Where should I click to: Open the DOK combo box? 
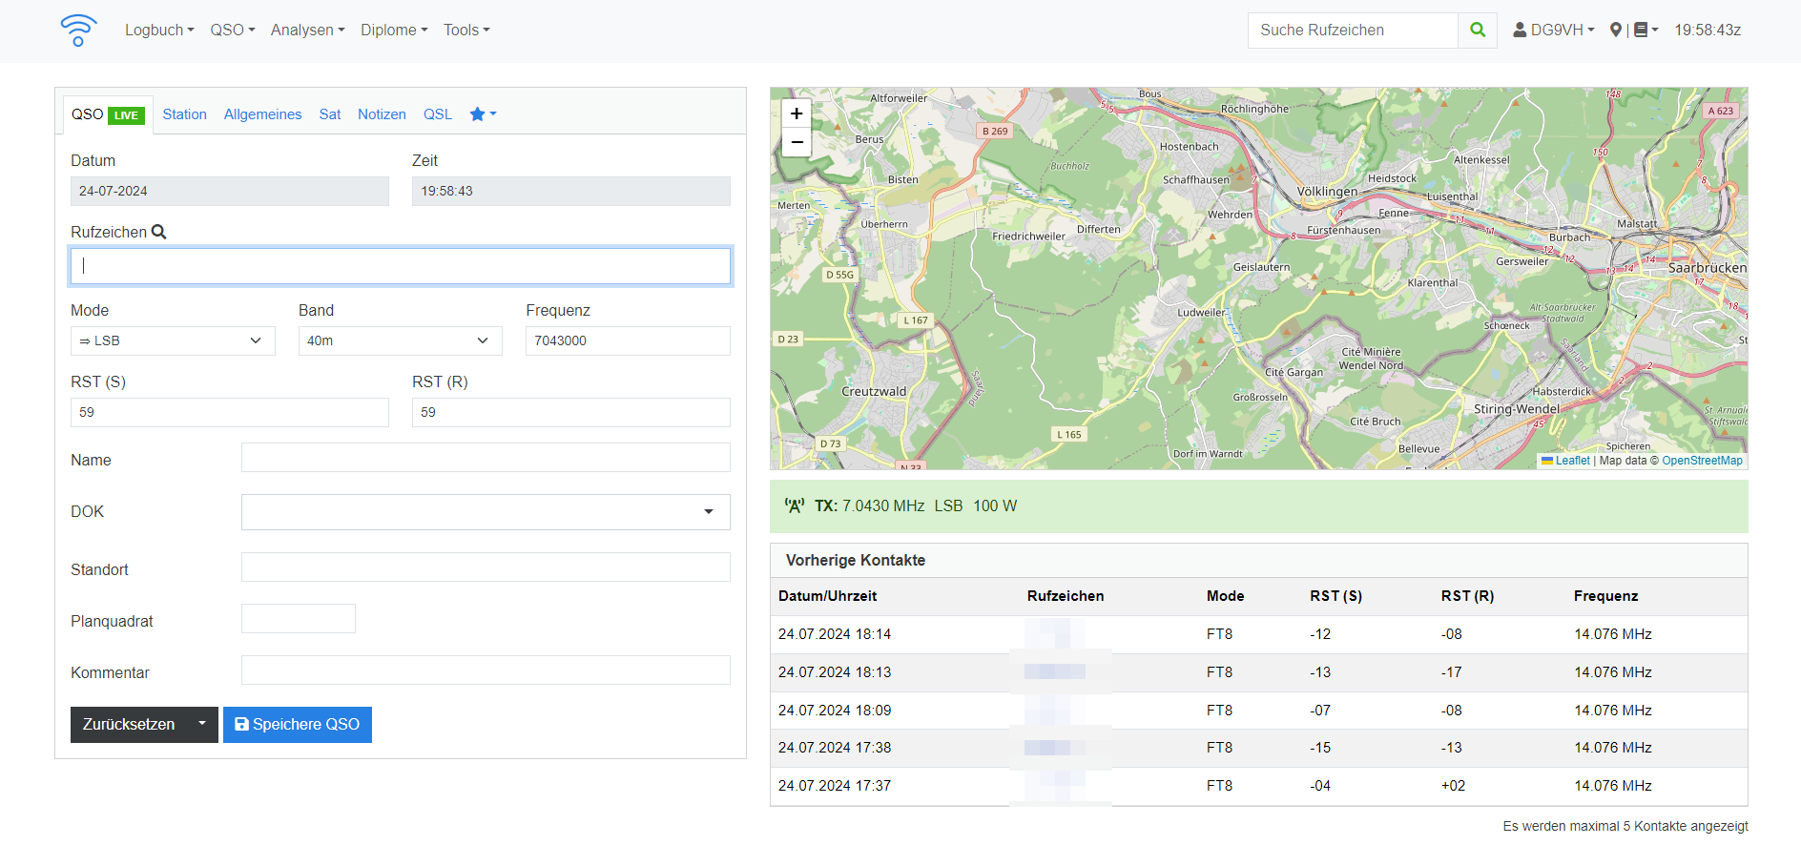486,512
